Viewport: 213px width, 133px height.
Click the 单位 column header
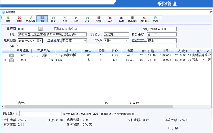(88, 51)
